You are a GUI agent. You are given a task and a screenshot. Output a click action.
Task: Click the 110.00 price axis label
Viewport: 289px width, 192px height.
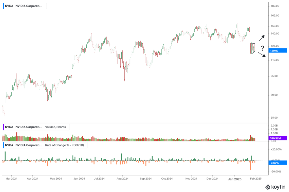[275, 60]
